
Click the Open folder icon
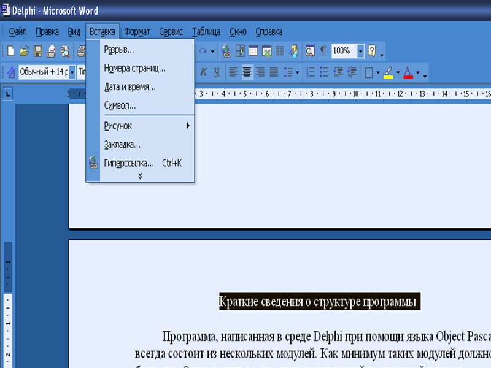point(24,51)
